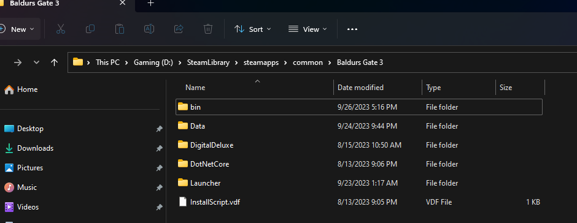Click the Copy icon in toolbar

tap(90, 29)
